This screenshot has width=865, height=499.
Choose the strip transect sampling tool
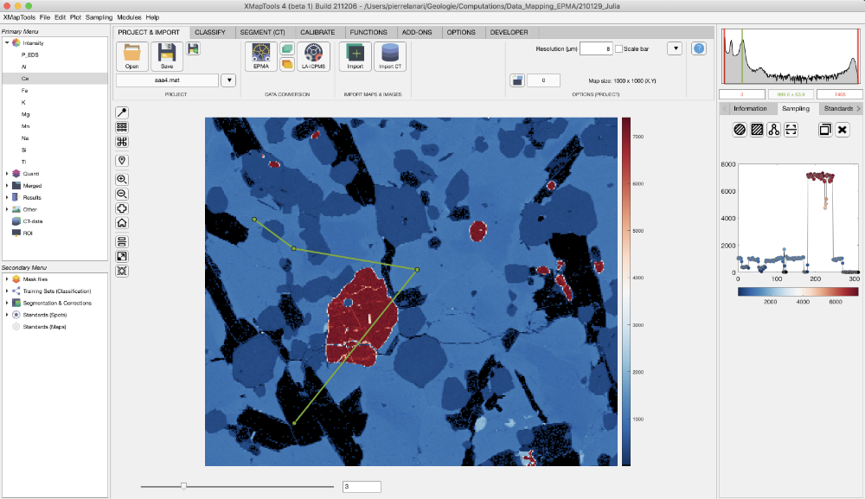point(791,130)
